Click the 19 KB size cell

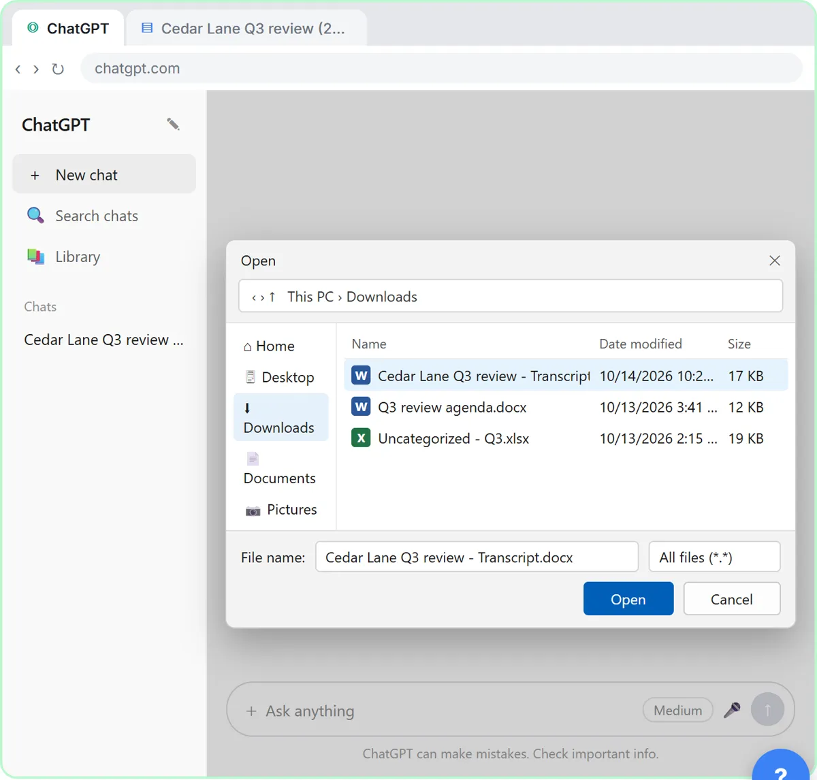[746, 439]
